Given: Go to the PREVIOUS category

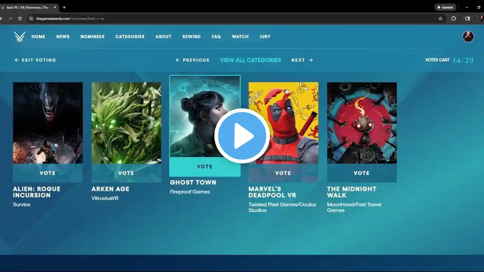Looking at the screenshot, I should 192,60.
